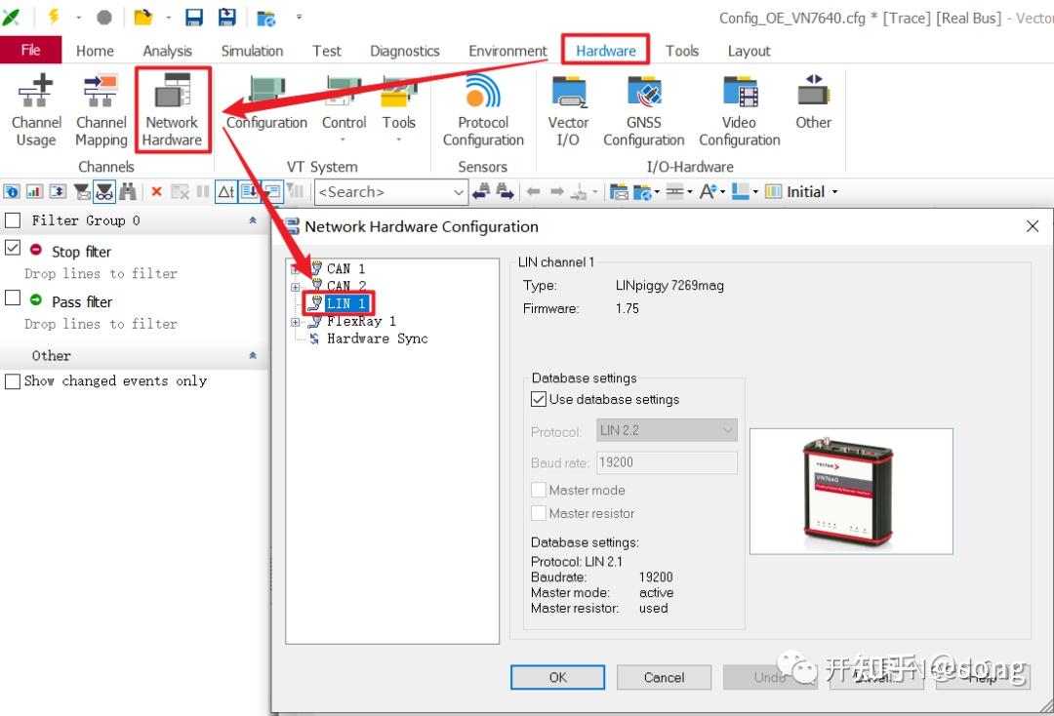Screen dimensions: 1054x716
Task: Collapse the Other section in filter panel
Action: (253, 355)
